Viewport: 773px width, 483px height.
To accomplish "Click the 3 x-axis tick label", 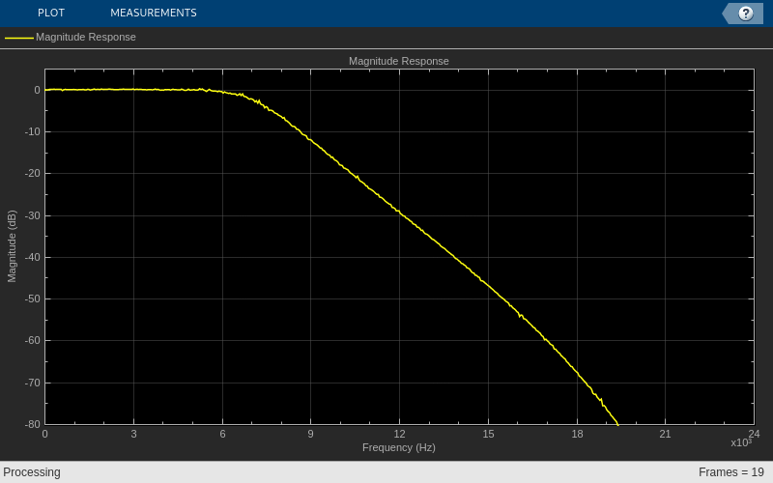I will [x=133, y=434].
